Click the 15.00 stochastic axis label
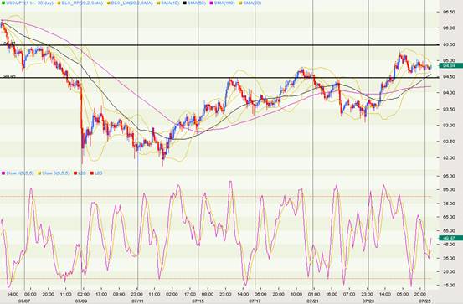 pos(449,285)
